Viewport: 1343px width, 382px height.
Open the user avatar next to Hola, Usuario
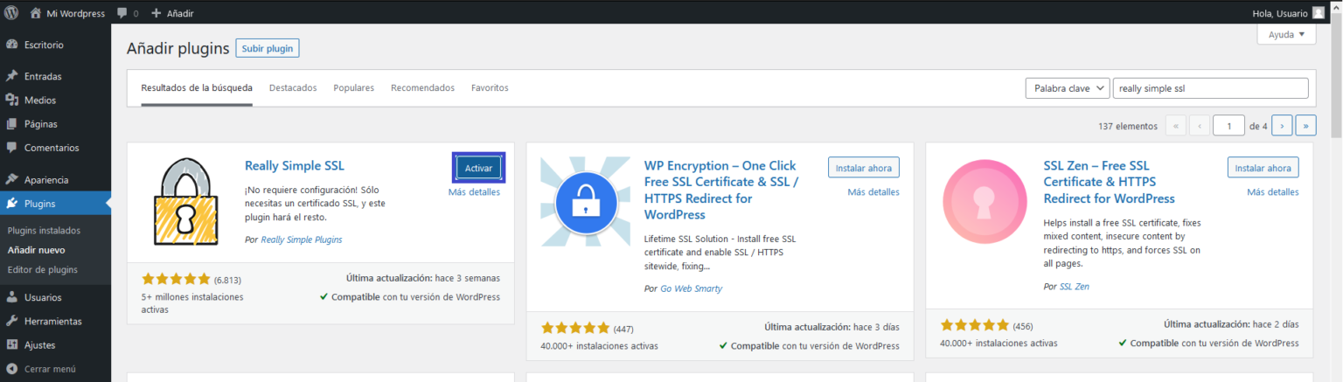(1319, 13)
